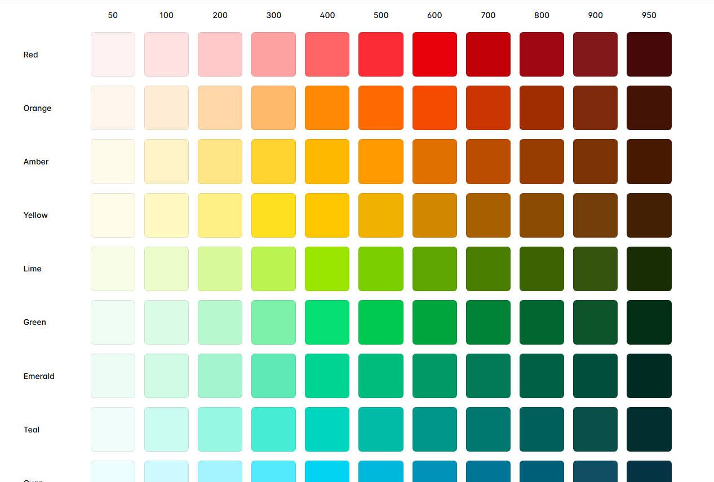This screenshot has width=714, height=482.
Task: Select the Orange 500 color swatch
Action: (380, 108)
